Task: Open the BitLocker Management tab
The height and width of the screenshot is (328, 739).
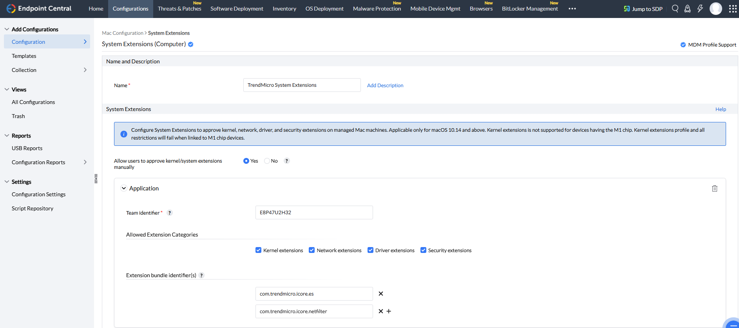Action: [x=530, y=9]
